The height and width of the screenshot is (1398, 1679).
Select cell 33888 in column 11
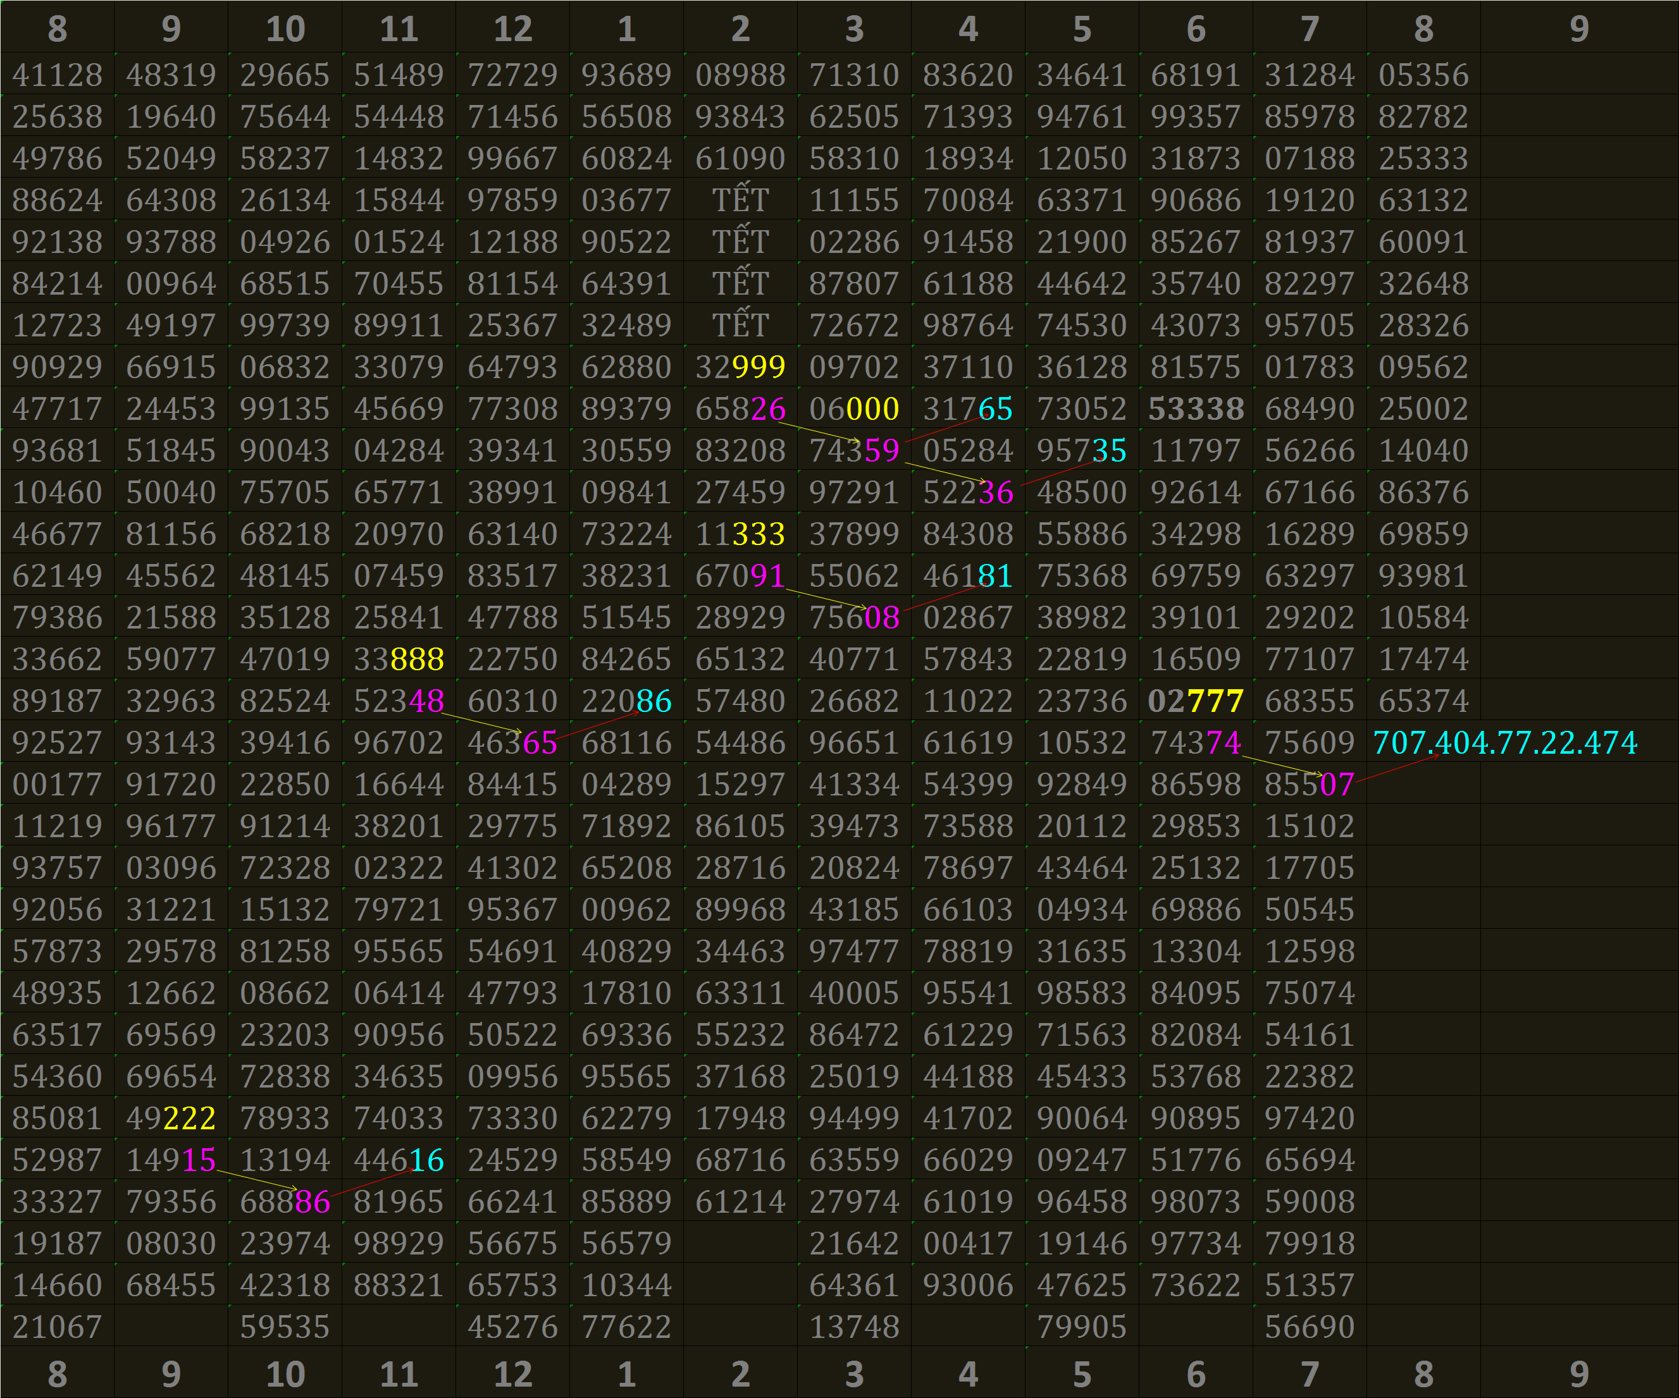pos(399,659)
